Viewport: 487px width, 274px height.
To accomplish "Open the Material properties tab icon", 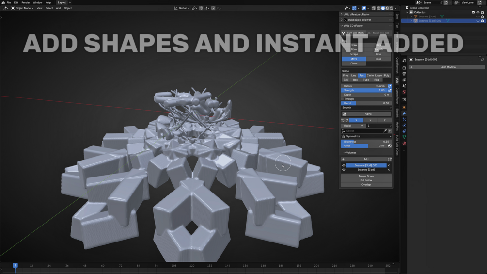I will tap(404, 143).
